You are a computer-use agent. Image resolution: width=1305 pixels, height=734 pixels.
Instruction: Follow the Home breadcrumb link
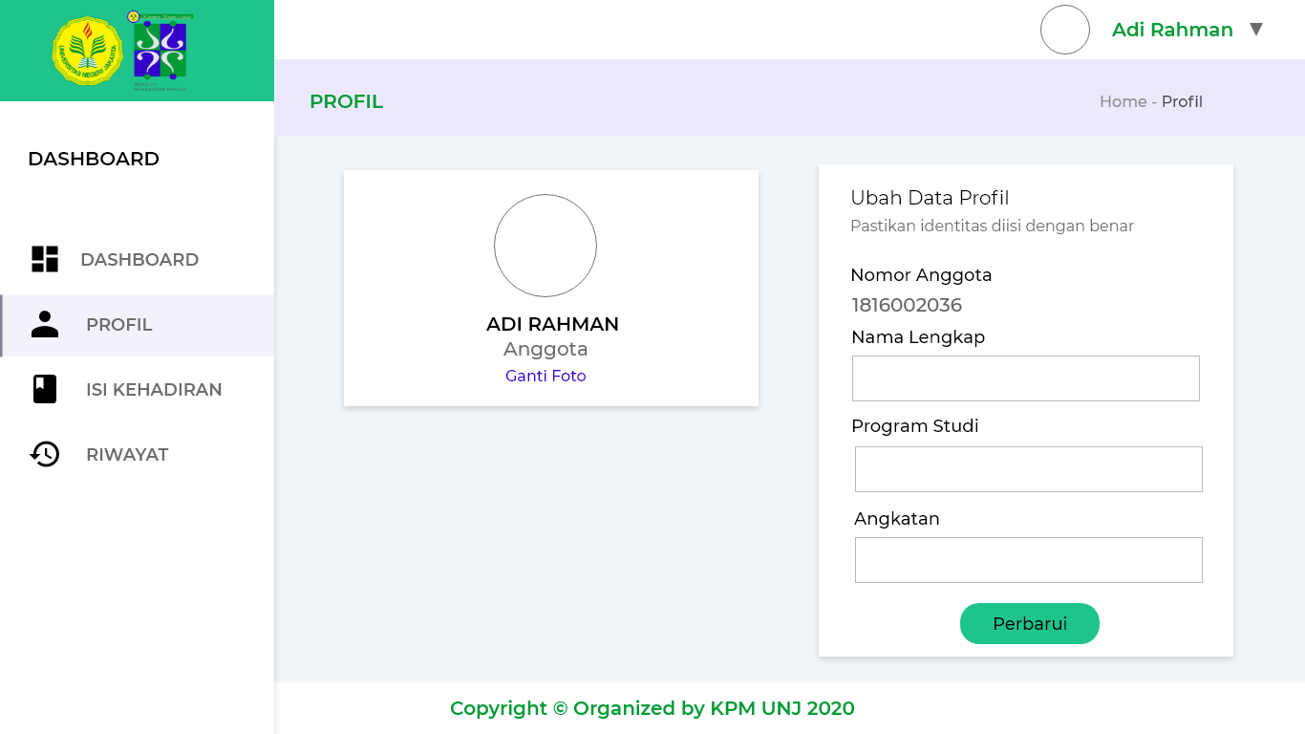tap(1123, 101)
